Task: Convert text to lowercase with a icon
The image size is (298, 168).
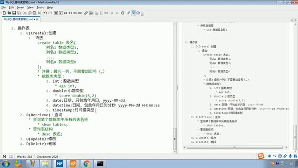Action: (x=117, y=13)
